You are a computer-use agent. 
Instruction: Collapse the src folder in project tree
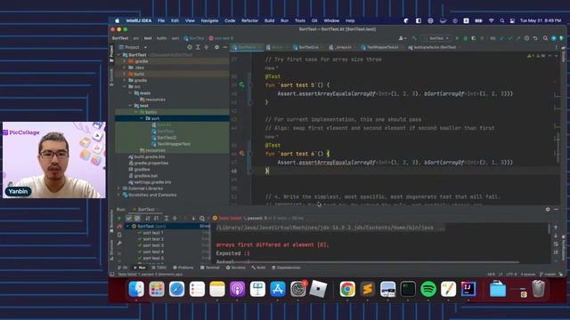click(125, 87)
